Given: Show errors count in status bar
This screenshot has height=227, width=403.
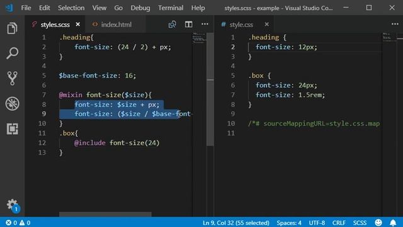Looking at the screenshot, I should click(x=11, y=223).
